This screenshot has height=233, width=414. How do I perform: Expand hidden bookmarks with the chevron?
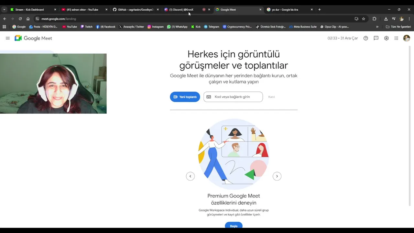(x=377, y=27)
